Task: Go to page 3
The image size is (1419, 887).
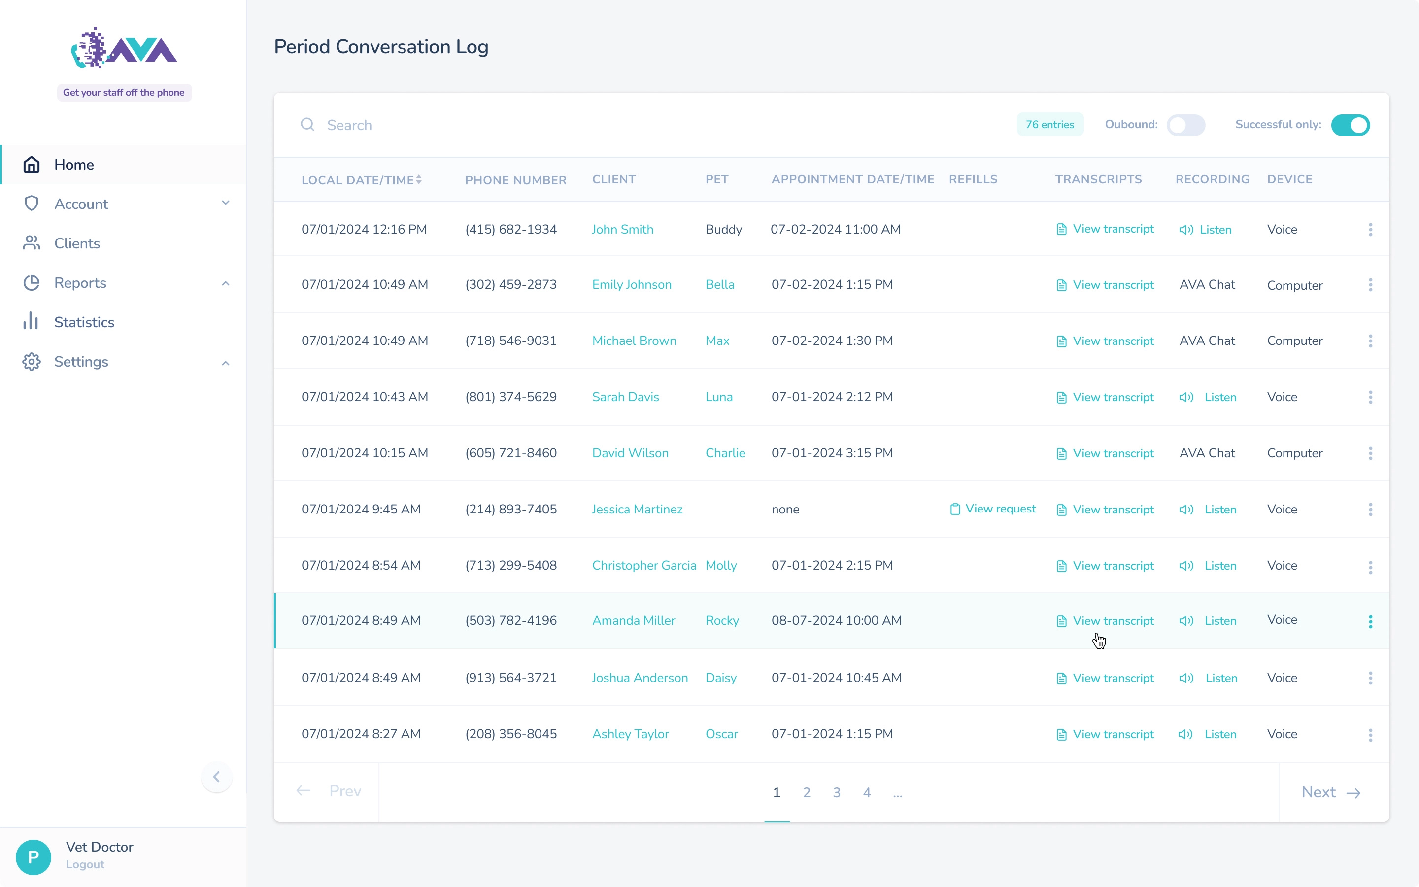Action: point(837,792)
